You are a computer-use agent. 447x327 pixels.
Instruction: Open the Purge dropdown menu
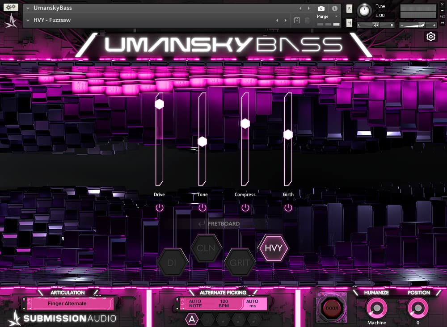pos(325,16)
